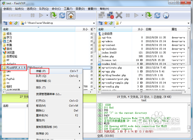Screen dimensions: 193x140
Task: Expand the 高级传输 (S) submenu
Action: (x=55, y=81)
